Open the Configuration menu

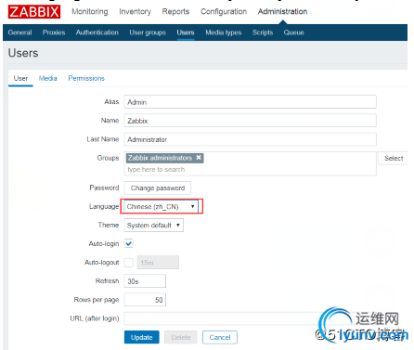224,12
